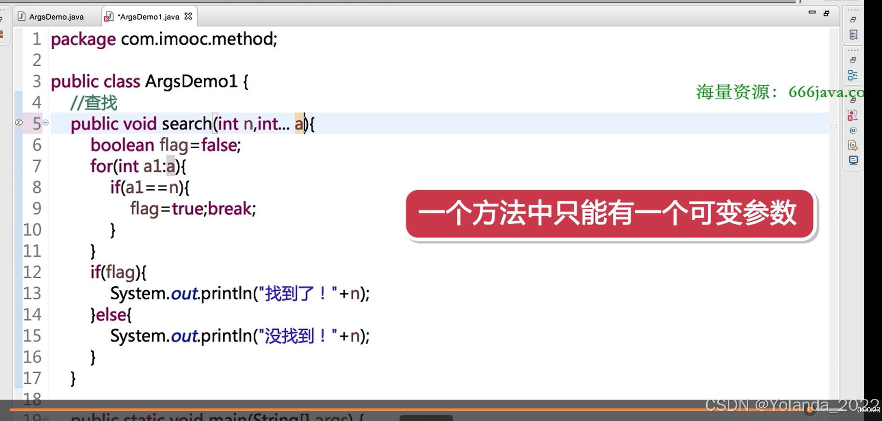
Task: Click the println "找到了！" statement
Action: tap(240, 294)
